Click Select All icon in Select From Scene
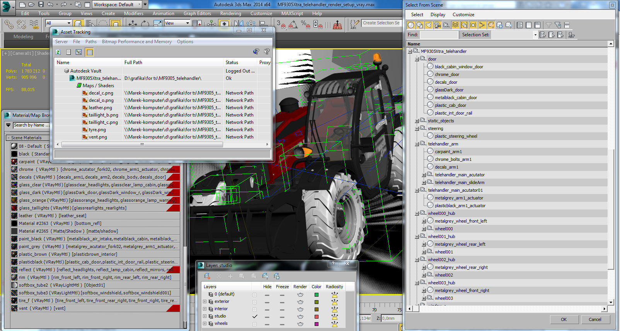 tap(520, 25)
